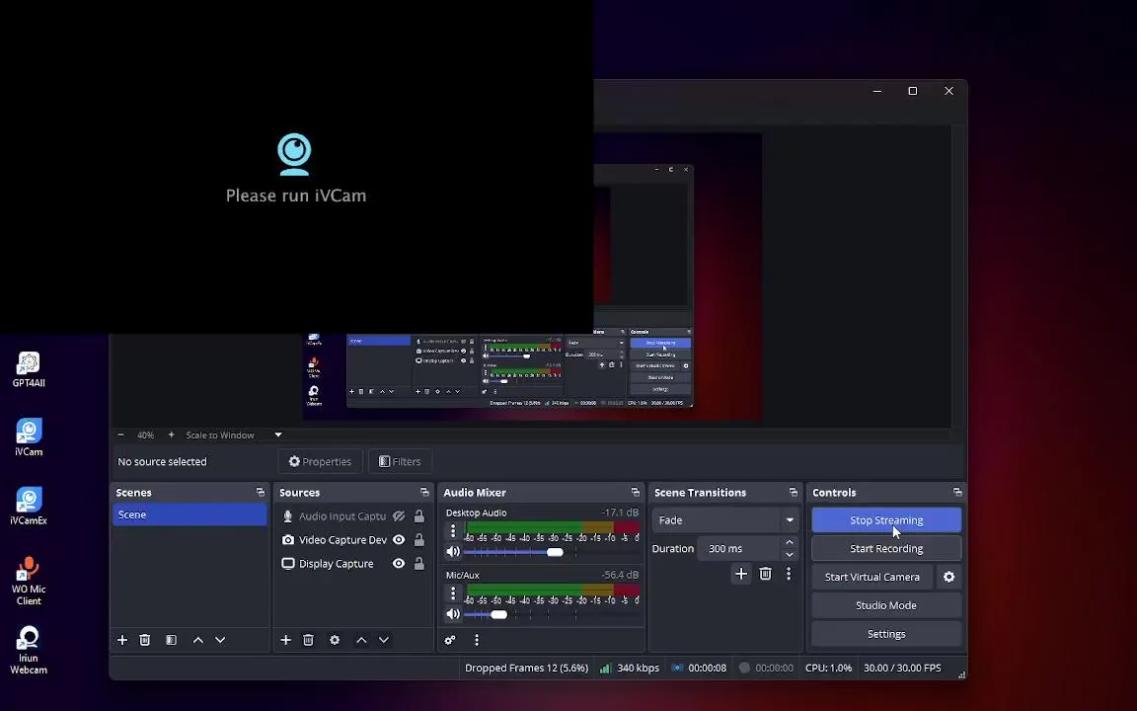The image size is (1137, 711).
Task: Move source down in the Sources list
Action: point(384,640)
